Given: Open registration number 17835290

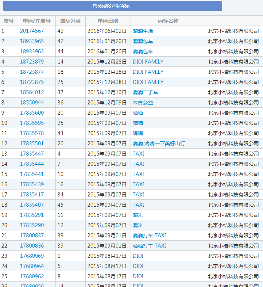Looking at the screenshot, I should point(32,226).
